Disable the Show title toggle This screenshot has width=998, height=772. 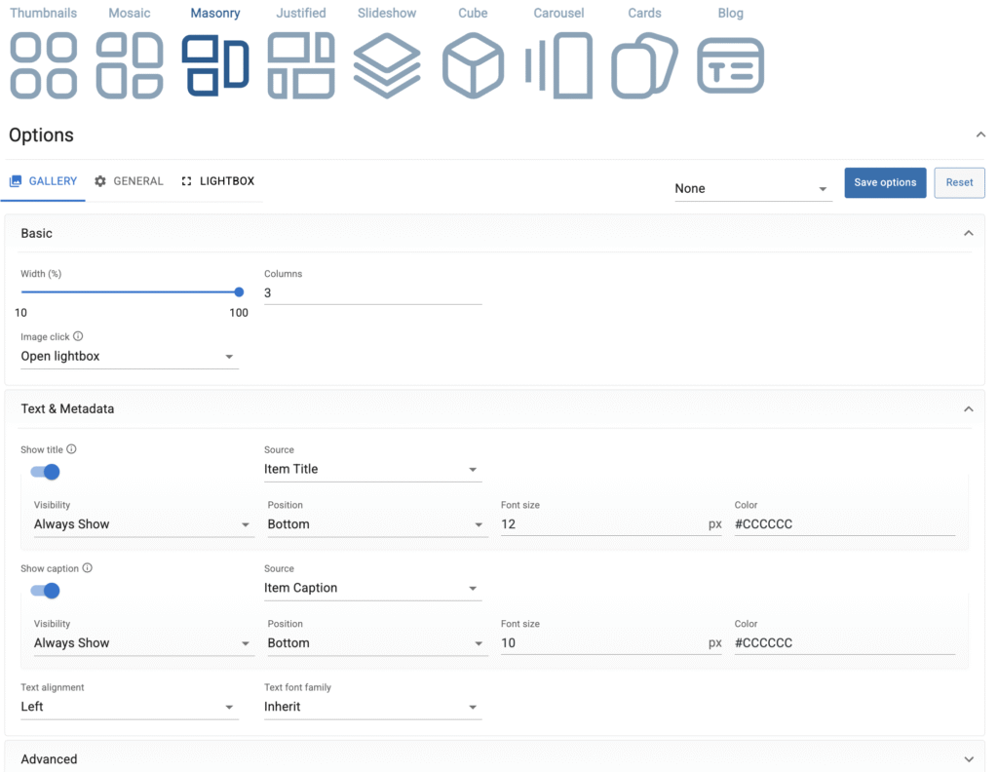(x=45, y=472)
